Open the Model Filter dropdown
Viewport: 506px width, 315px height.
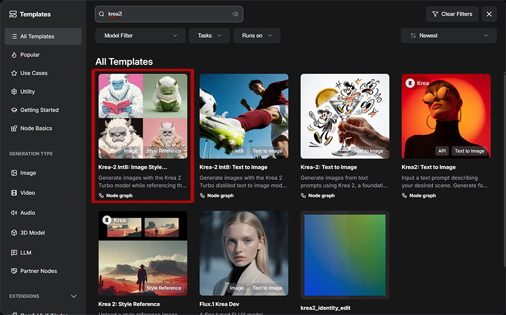click(x=140, y=36)
